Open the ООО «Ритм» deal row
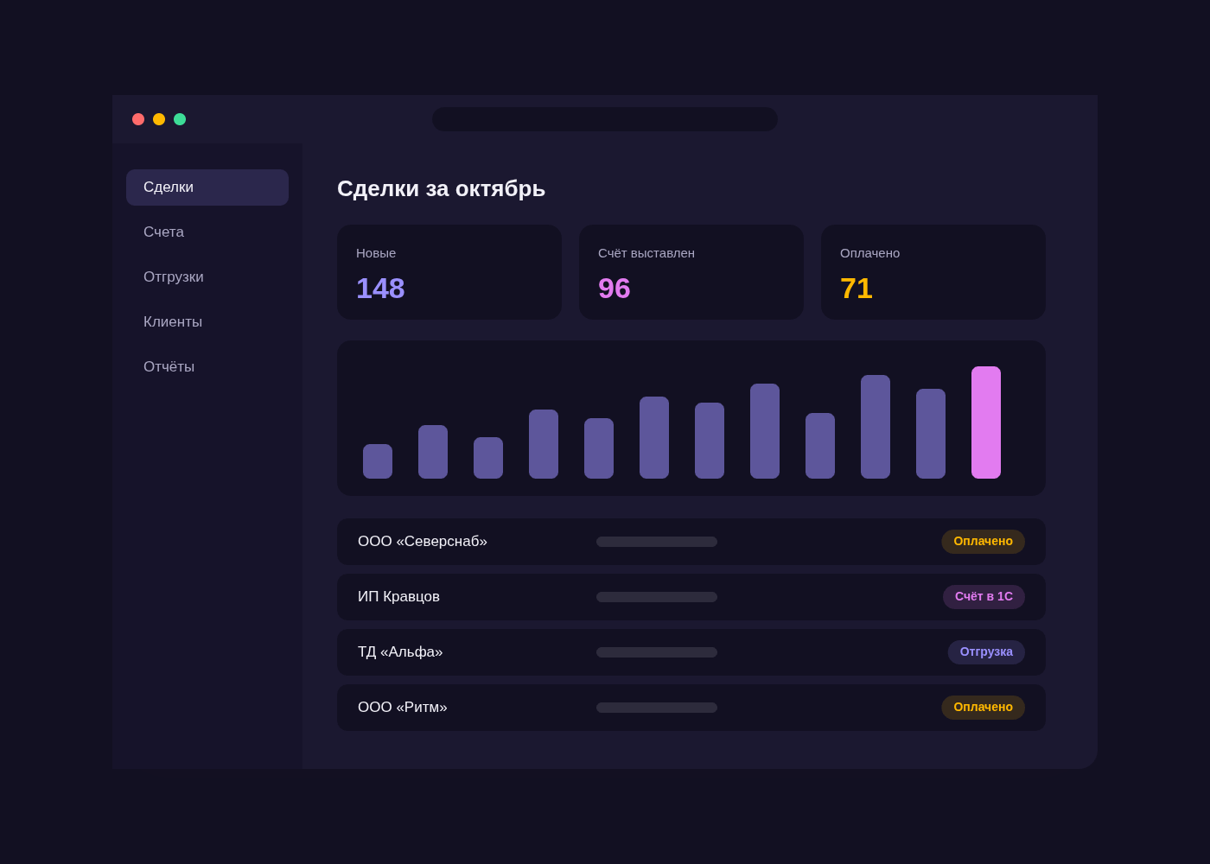This screenshot has height=864, width=1210. coord(691,708)
